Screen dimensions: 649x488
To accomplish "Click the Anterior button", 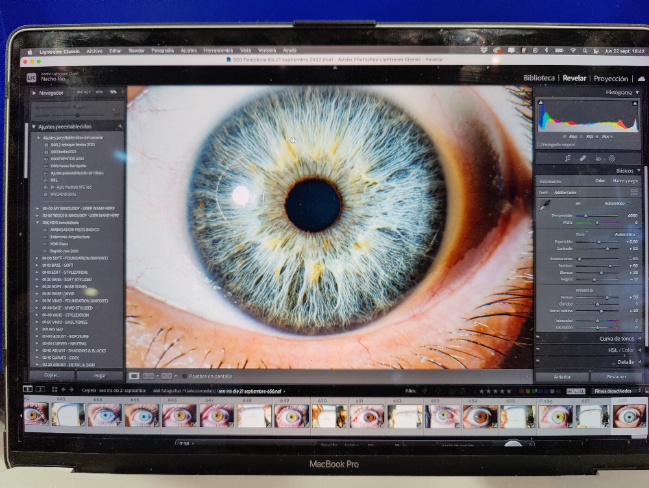I will [x=562, y=376].
